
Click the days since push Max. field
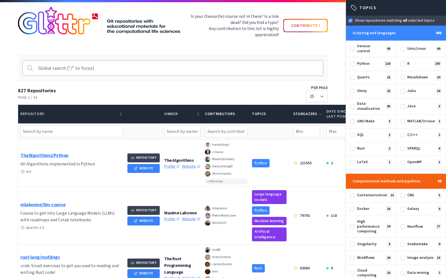(x=336, y=131)
